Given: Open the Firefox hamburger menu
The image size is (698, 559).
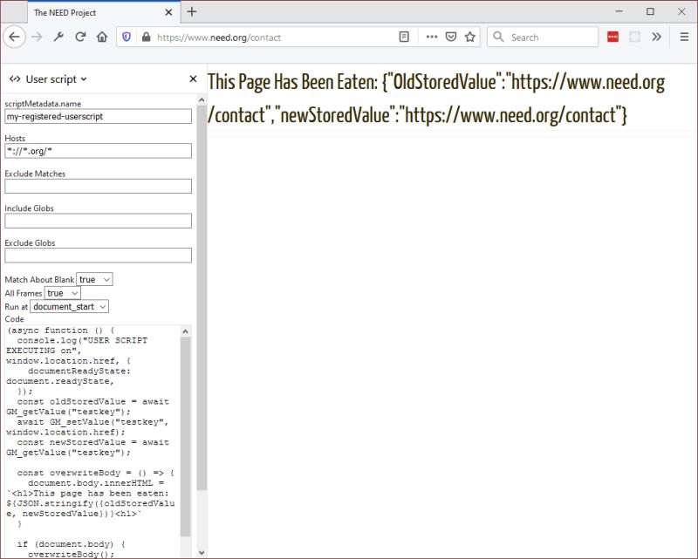Looking at the screenshot, I should point(684,37).
